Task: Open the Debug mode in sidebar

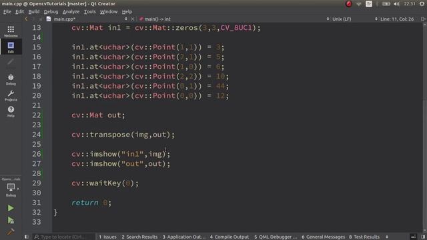Action: pyautogui.click(x=11, y=79)
